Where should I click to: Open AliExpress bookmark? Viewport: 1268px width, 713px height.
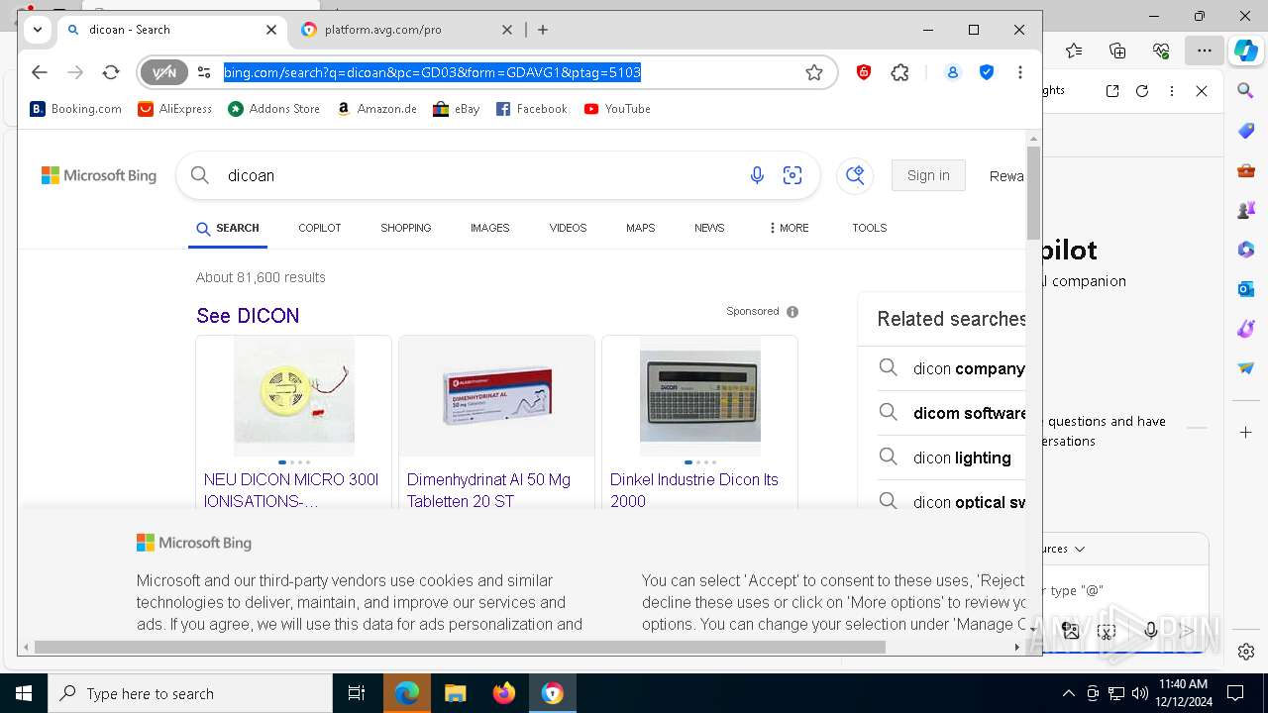click(x=175, y=109)
